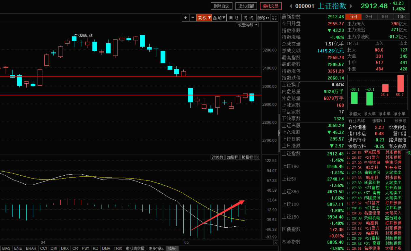411x251 pixels.
Task: Click 中核钛白 快速反弹 ticker entry
Action: (x=374, y=163)
